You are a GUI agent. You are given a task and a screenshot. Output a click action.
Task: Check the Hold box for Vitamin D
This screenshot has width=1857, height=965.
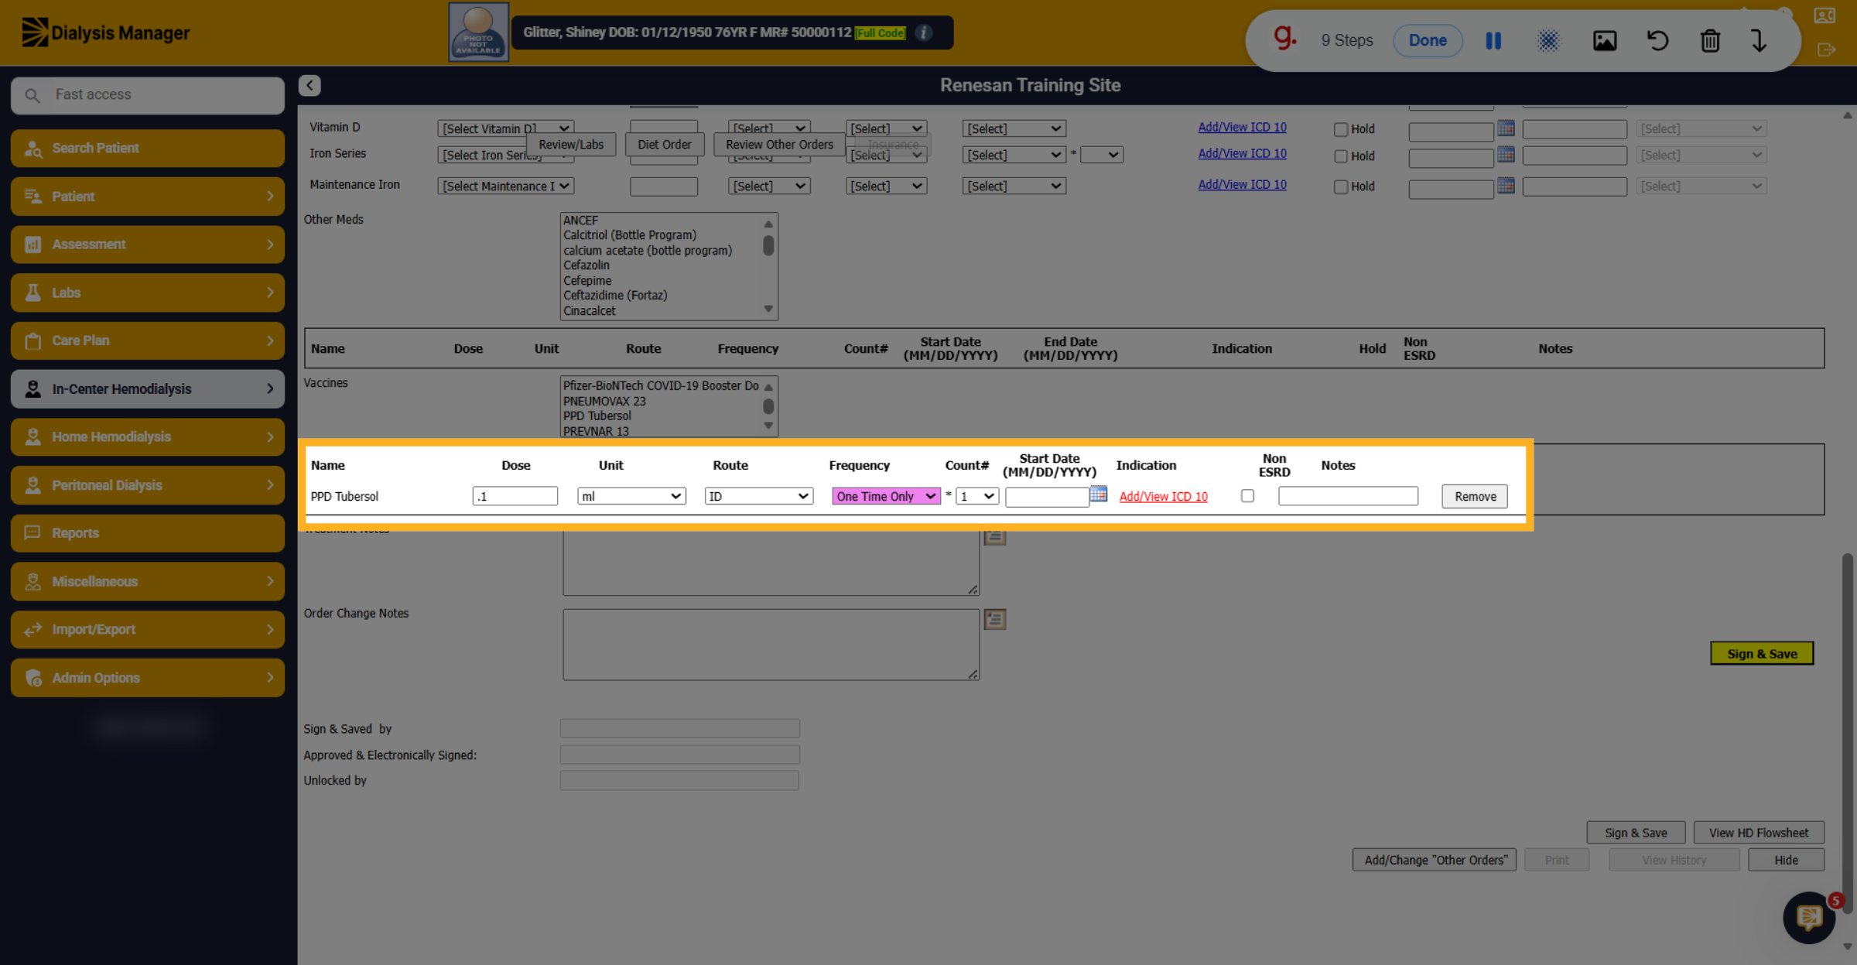coord(1341,129)
